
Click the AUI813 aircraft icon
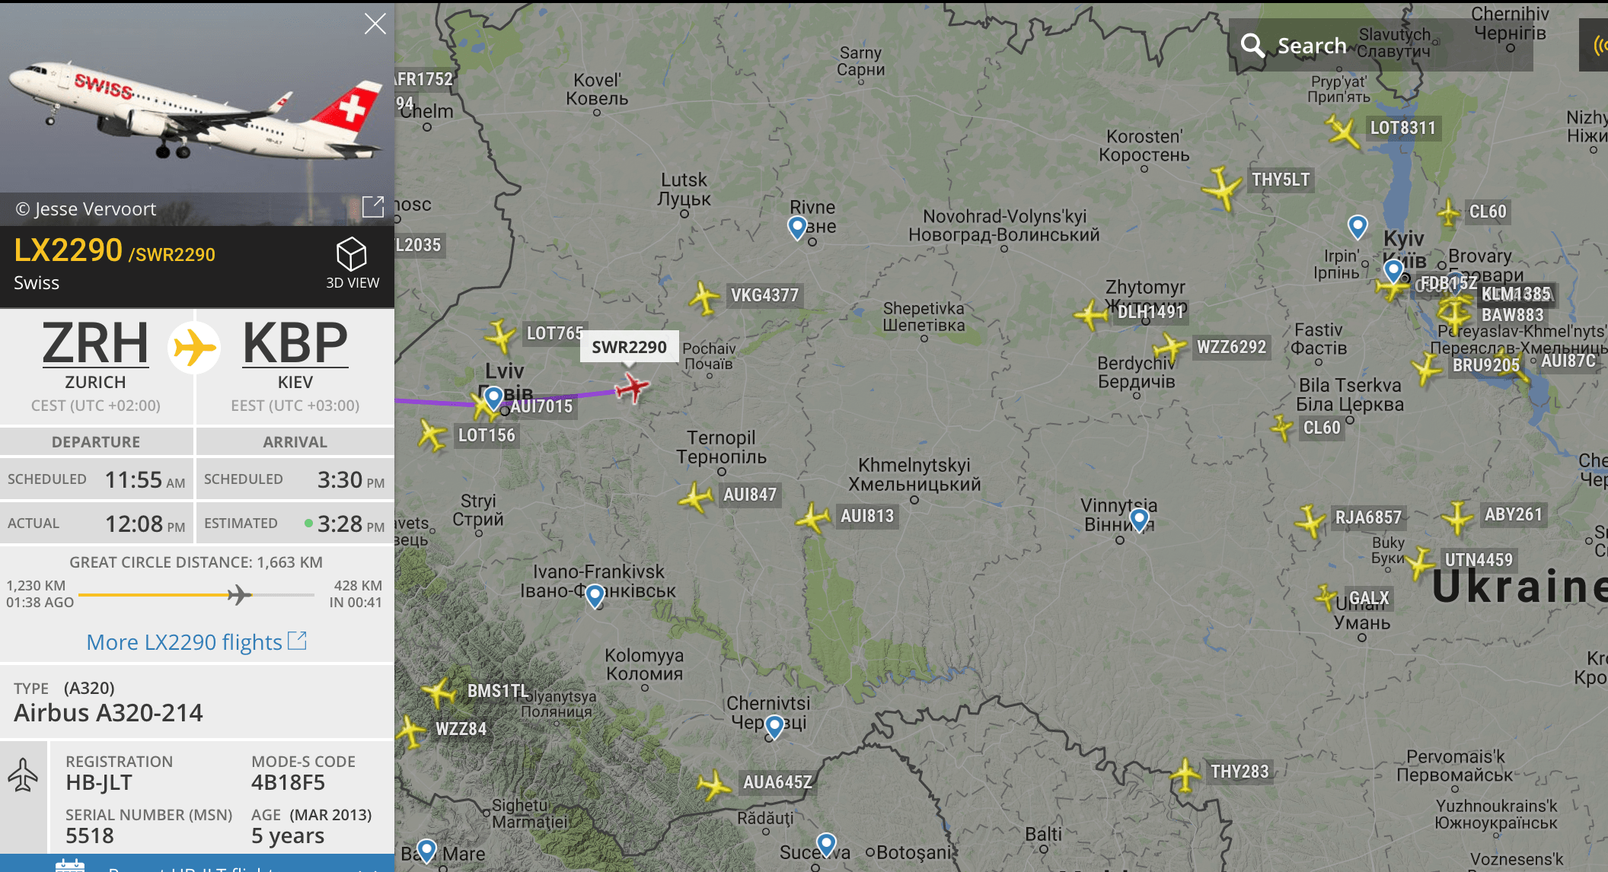coord(812,518)
